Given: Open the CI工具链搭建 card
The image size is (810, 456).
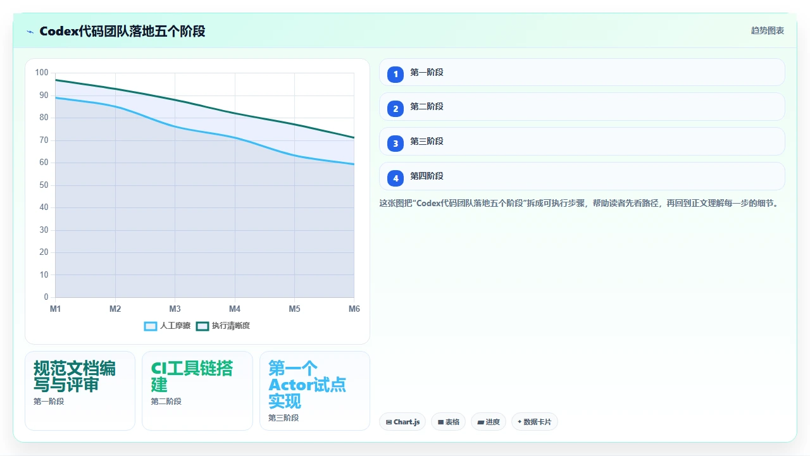Looking at the screenshot, I should click(x=197, y=391).
